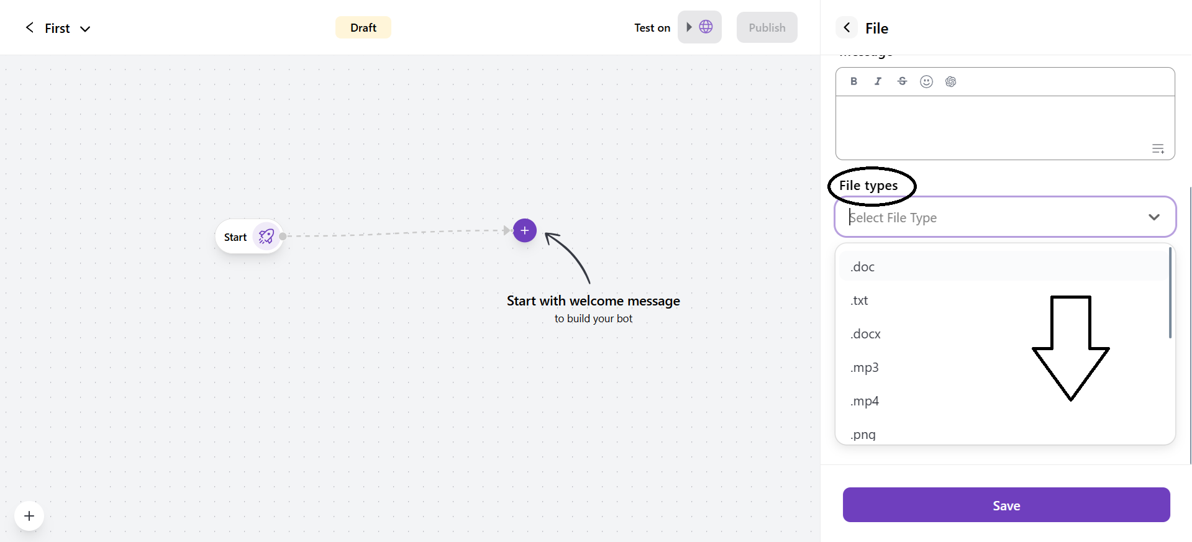Click the rocket icon on Start node
Screen dimensions: 1192x542
[266, 237]
